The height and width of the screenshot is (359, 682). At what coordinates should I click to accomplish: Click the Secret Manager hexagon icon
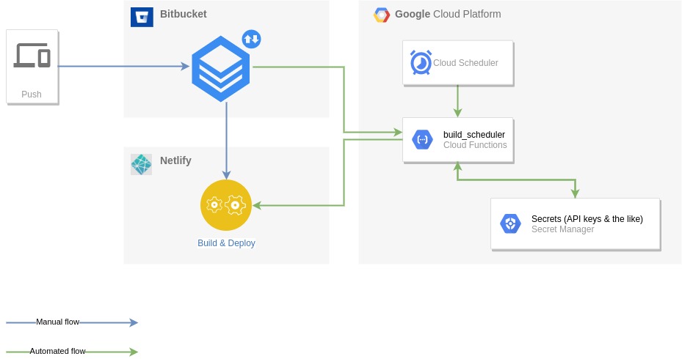pos(510,224)
